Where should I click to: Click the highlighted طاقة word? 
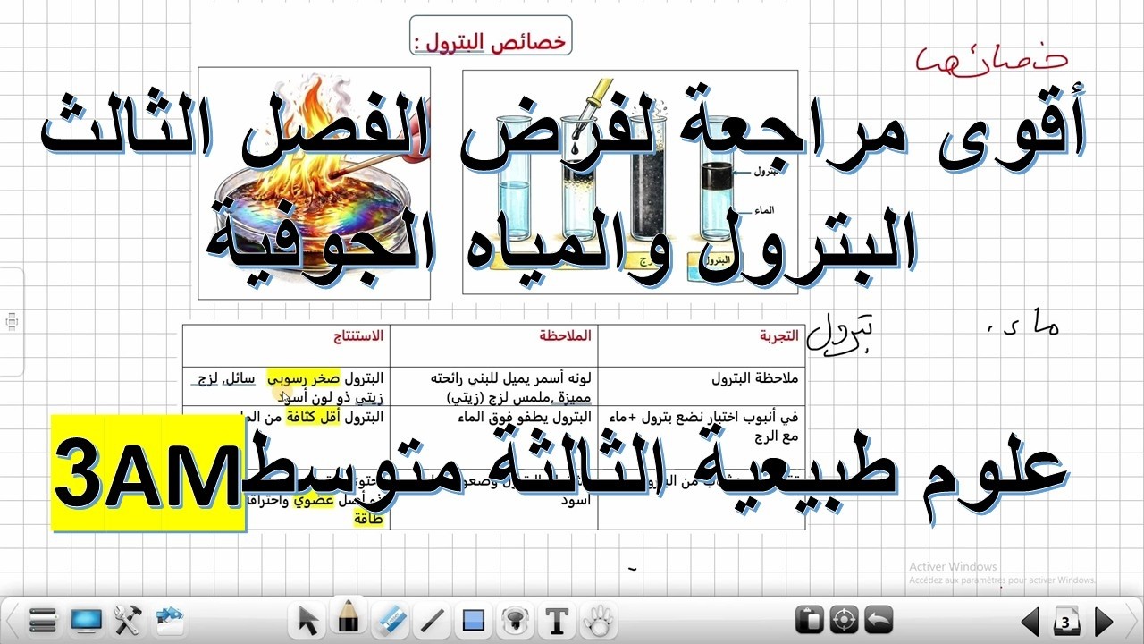[368, 519]
